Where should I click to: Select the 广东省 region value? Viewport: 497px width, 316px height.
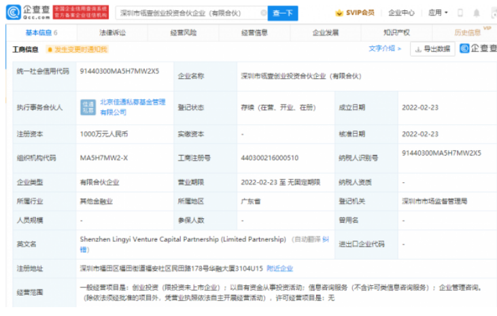pos(250,201)
